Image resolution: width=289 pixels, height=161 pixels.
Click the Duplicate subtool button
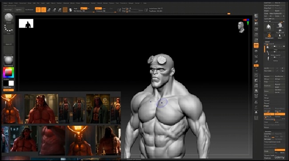point(269,86)
